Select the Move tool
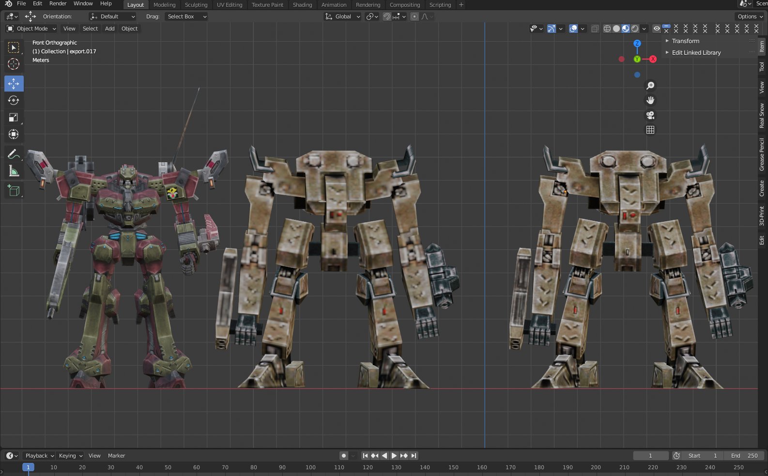Viewport: 768px width, 476px height. [14, 84]
